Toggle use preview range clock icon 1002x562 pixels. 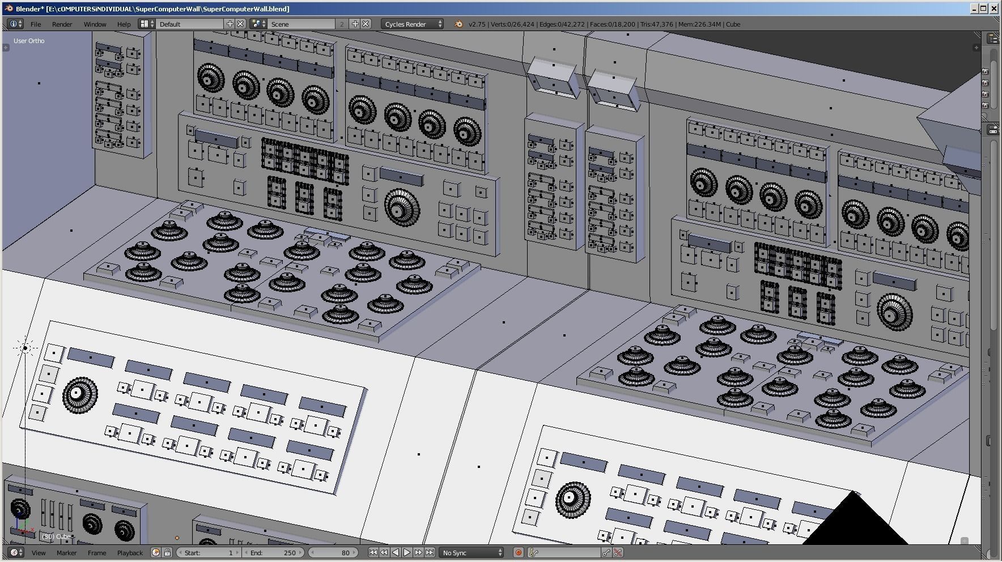(156, 552)
